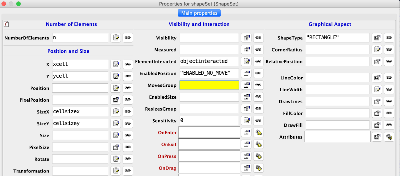This screenshot has width=400, height=176.
Task: Select the Main properties tab
Action: [x=199, y=13]
